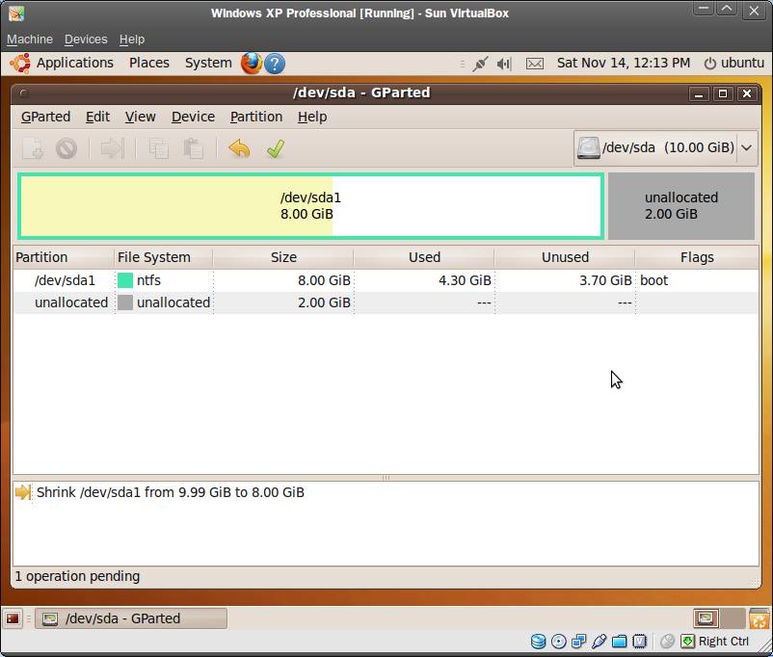Click the 4.30 GiB used value
The height and width of the screenshot is (657, 773).
pos(465,280)
